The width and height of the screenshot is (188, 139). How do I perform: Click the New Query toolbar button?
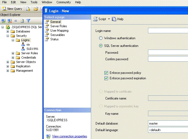(x=12, y=9)
